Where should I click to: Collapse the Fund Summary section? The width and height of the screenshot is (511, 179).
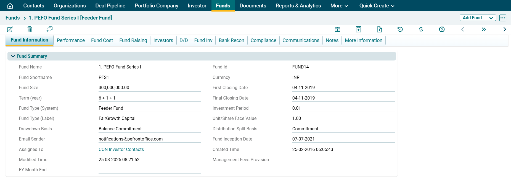pyautogui.click(x=13, y=56)
